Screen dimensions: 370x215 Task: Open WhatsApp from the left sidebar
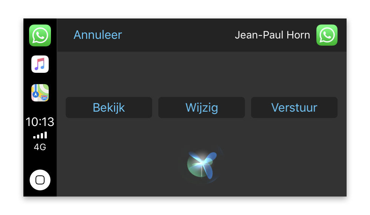coord(40,35)
